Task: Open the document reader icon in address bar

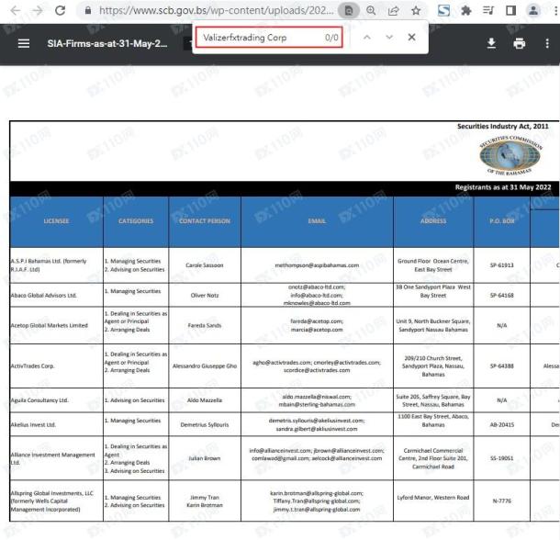Action: coord(349,11)
